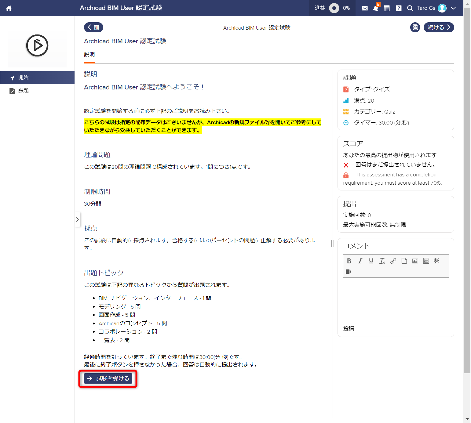This screenshot has width=471, height=423.
Task: Click the bar chart icon beside 満点
Action: click(x=346, y=100)
